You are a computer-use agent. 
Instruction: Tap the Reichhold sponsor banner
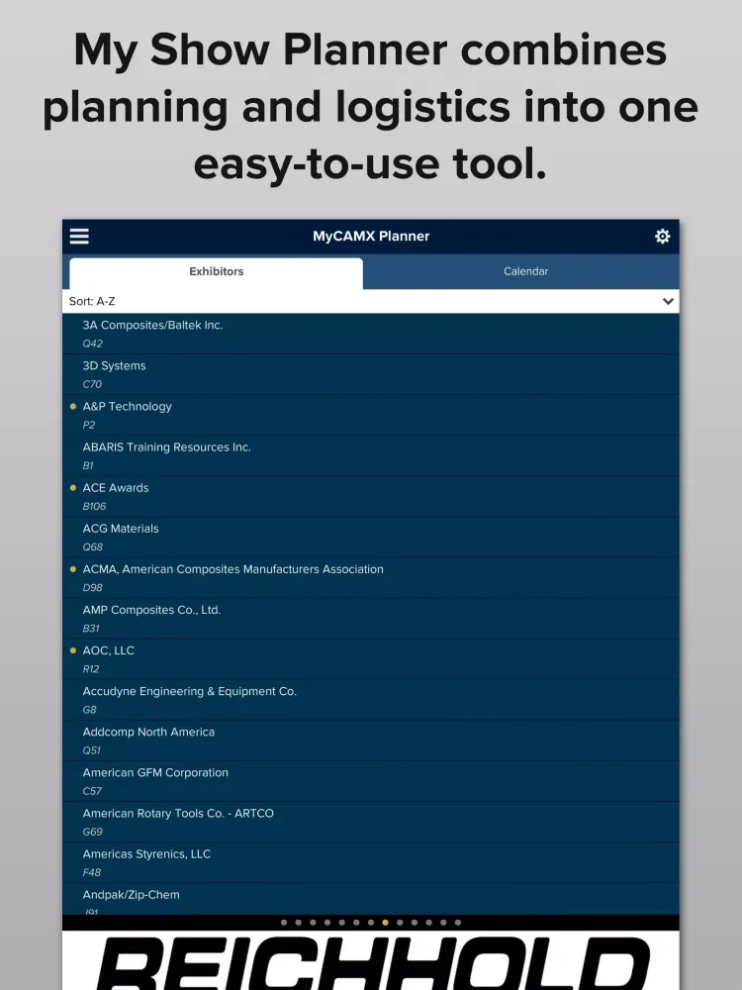point(370,960)
